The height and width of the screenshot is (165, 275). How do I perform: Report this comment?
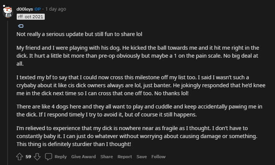[x=124, y=157]
